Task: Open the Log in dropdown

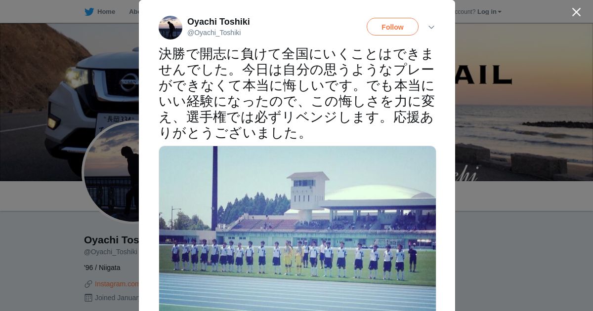Action: click(489, 12)
